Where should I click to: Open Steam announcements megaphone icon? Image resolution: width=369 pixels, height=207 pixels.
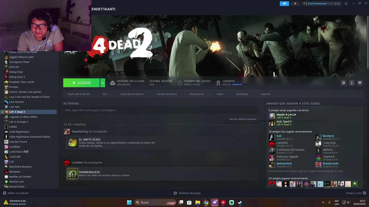coord(284,4)
